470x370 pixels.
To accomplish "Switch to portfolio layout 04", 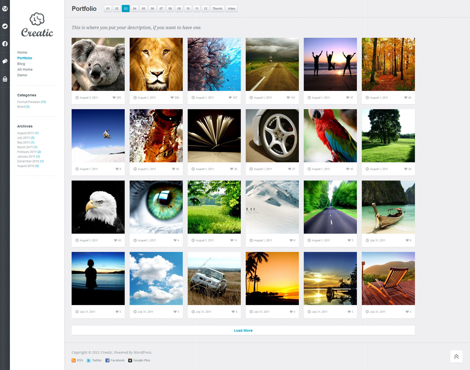I will 134,9.
